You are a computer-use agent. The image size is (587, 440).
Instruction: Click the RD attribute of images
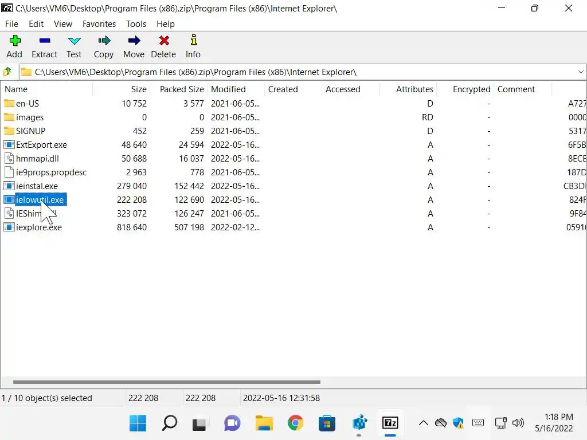(x=428, y=117)
